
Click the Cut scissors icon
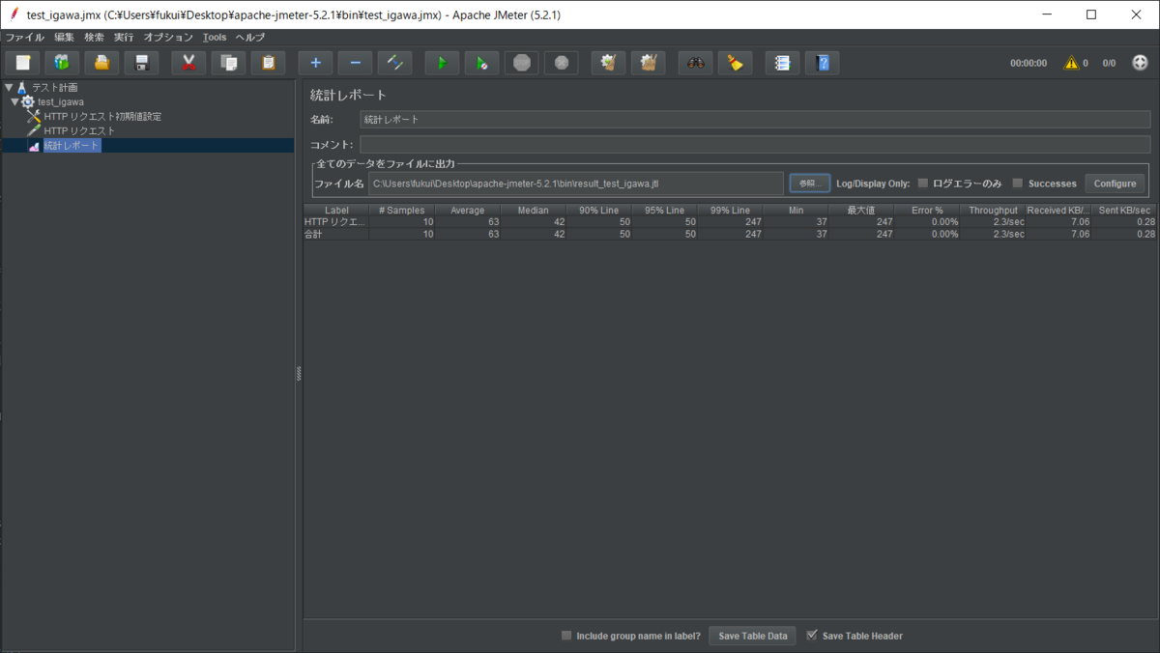[x=189, y=63]
